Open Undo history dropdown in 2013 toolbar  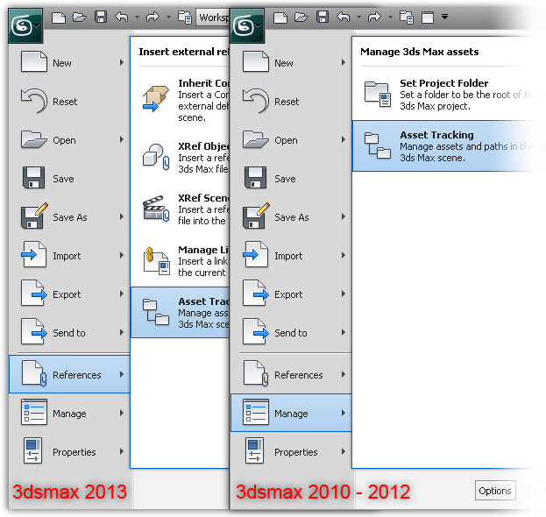point(137,17)
